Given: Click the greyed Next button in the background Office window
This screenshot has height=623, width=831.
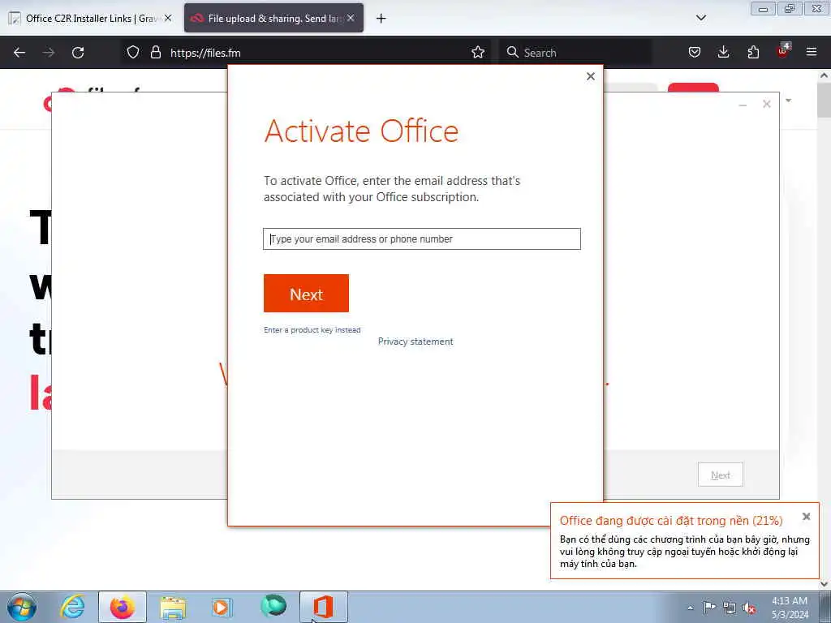Looking at the screenshot, I should coord(721,475).
